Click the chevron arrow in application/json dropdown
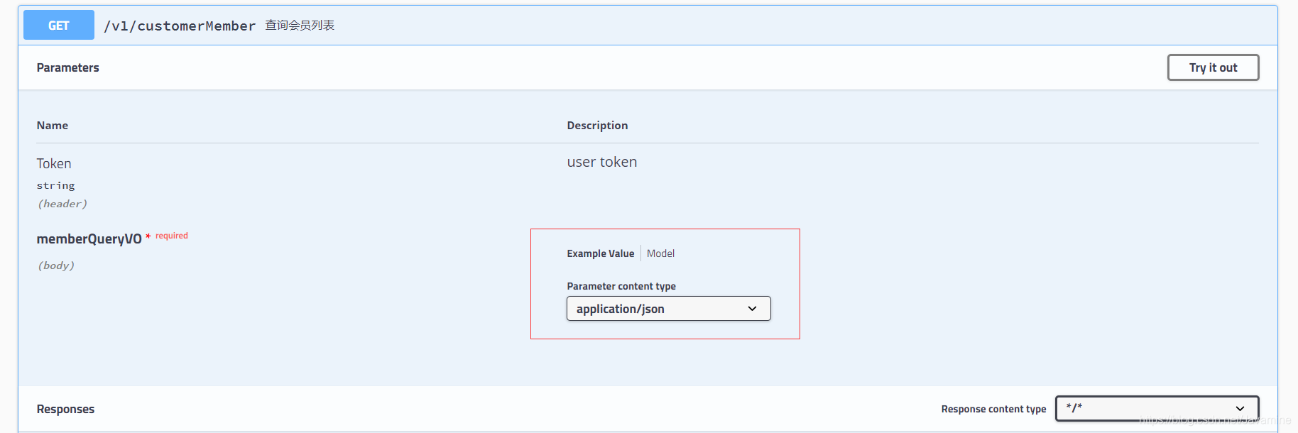This screenshot has width=1298, height=433. pos(753,309)
